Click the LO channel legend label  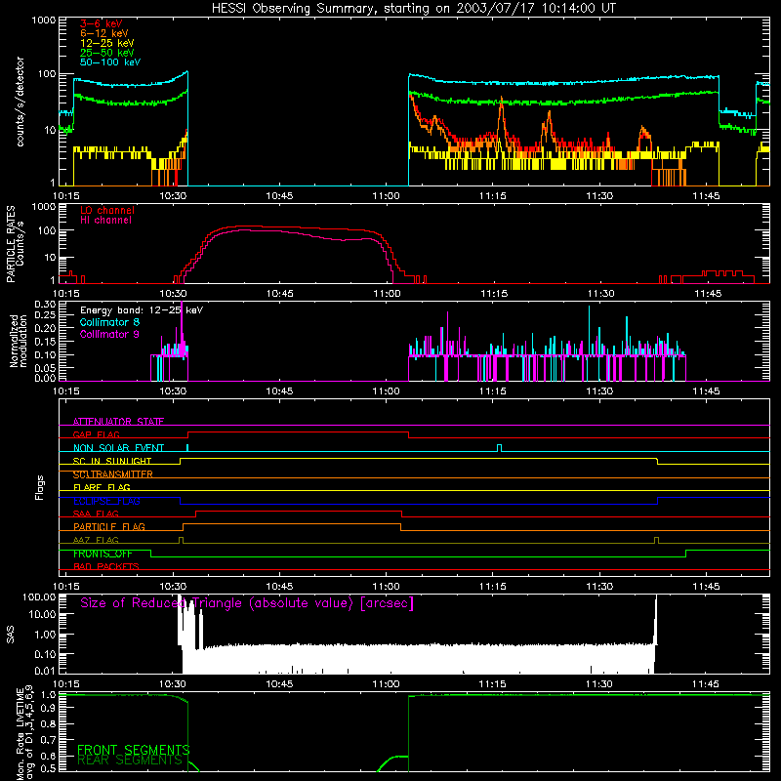(x=107, y=210)
